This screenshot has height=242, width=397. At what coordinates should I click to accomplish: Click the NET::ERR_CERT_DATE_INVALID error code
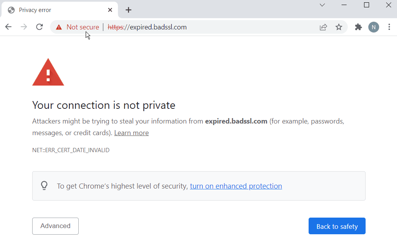[x=71, y=150]
